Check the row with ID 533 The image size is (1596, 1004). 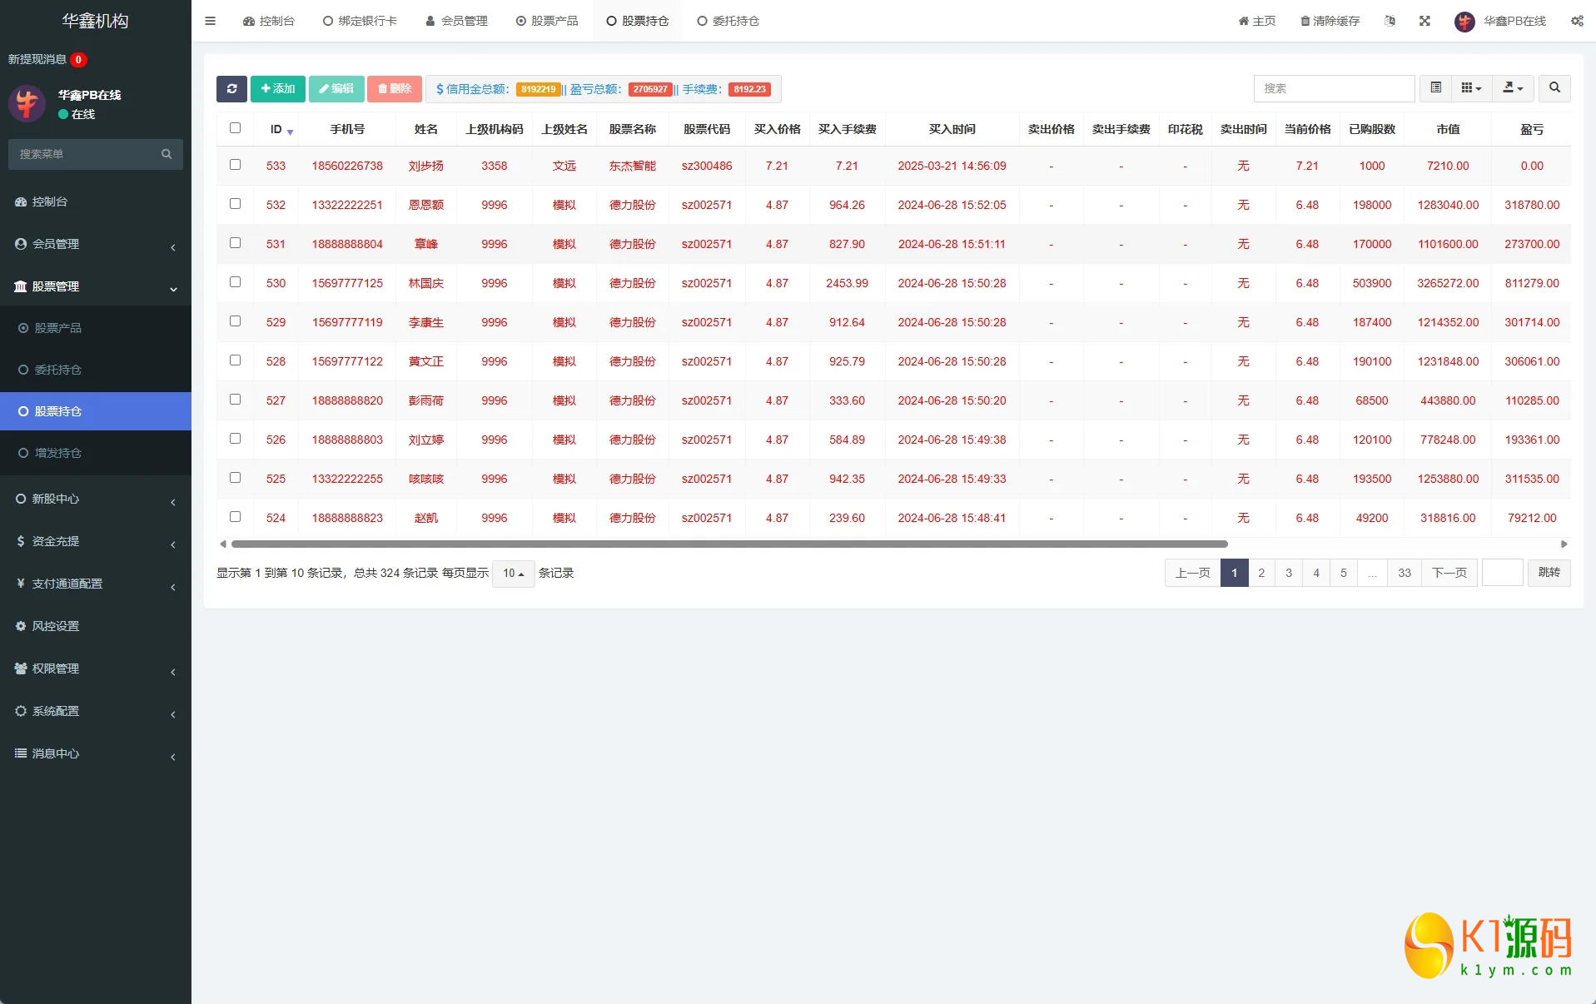pyautogui.click(x=235, y=165)
